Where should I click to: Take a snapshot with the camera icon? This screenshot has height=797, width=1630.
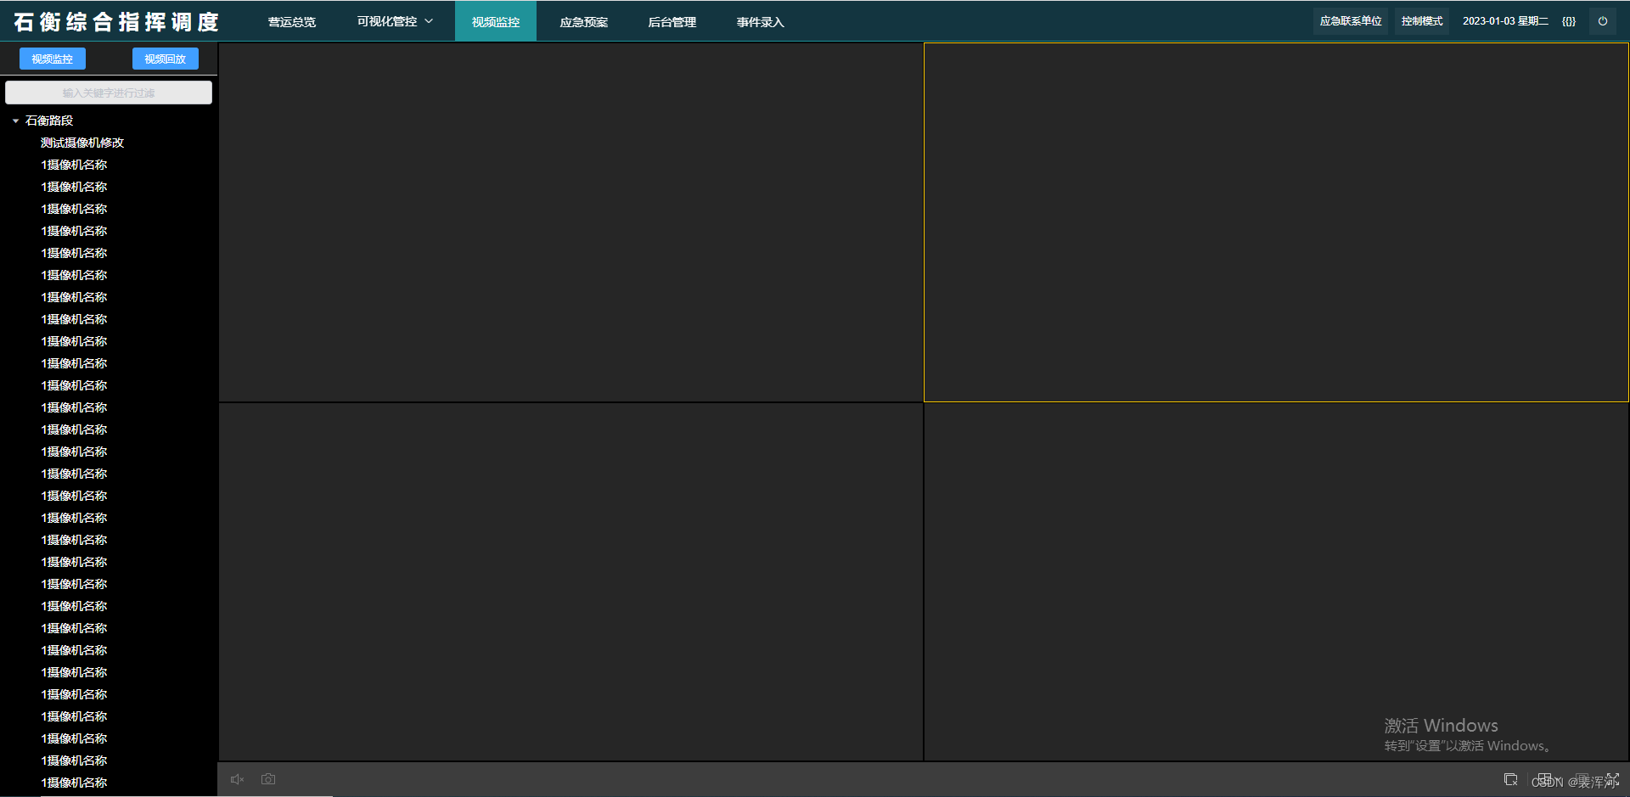click(x=268, y=779)
